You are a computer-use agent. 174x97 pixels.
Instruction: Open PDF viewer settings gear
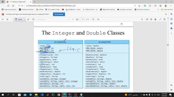pos(164,19)
